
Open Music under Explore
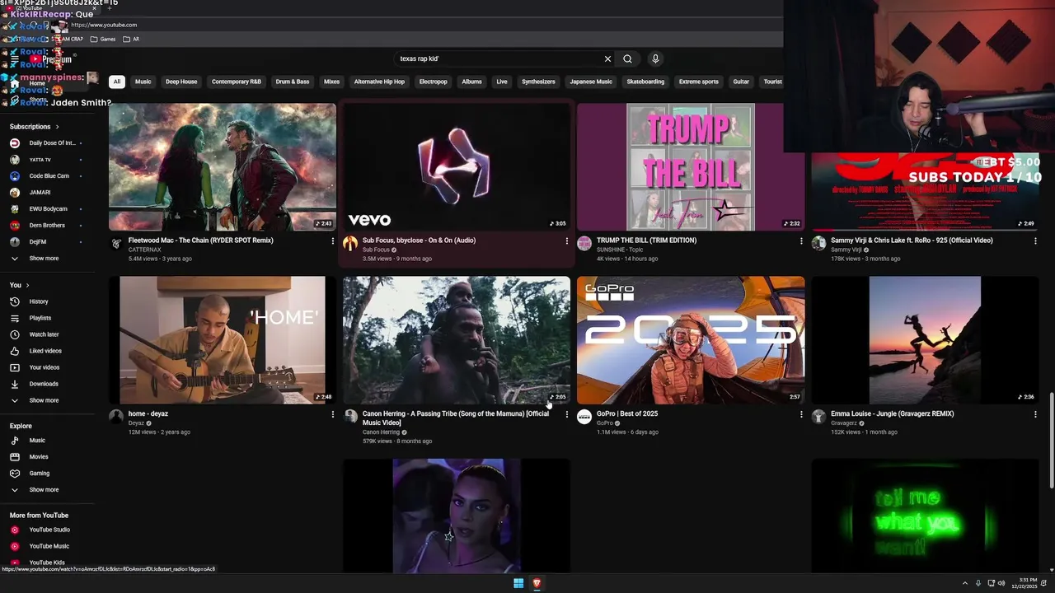coord(37,441)
